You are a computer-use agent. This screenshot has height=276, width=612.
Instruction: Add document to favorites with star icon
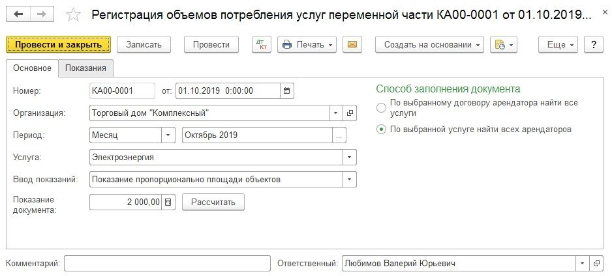point(74,14)
